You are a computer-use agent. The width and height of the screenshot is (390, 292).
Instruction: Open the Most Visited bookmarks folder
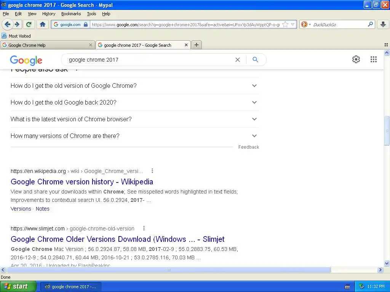pyautogui.click(x=16, y=36)
